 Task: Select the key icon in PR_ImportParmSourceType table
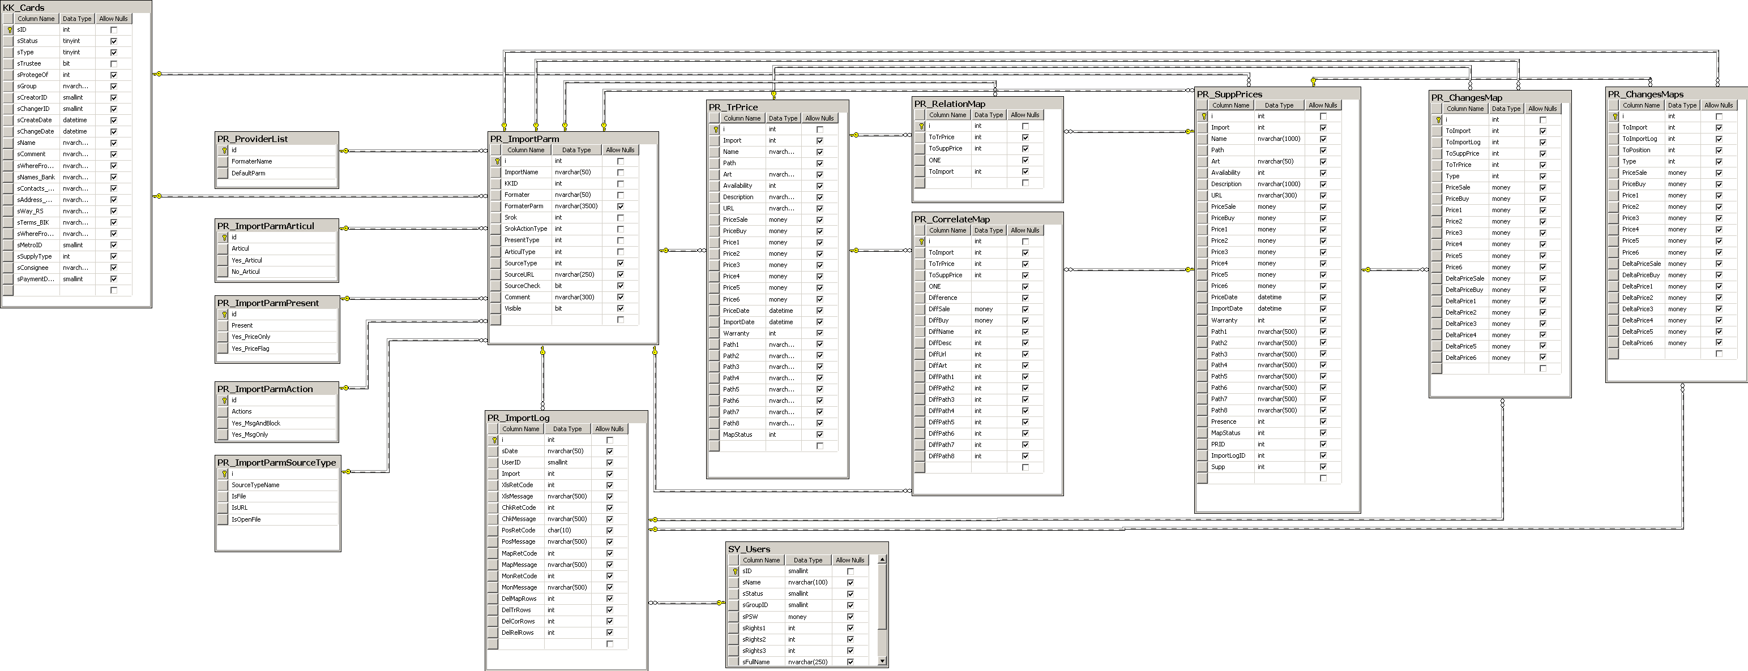pos(224,474)
